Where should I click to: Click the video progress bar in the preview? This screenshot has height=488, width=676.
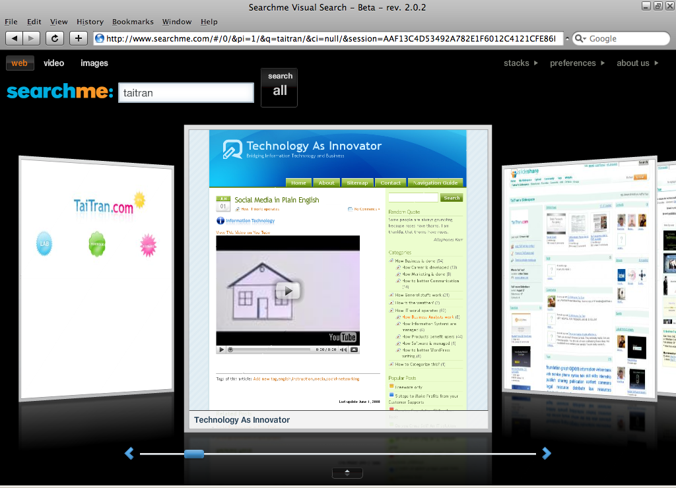(269, 350)
